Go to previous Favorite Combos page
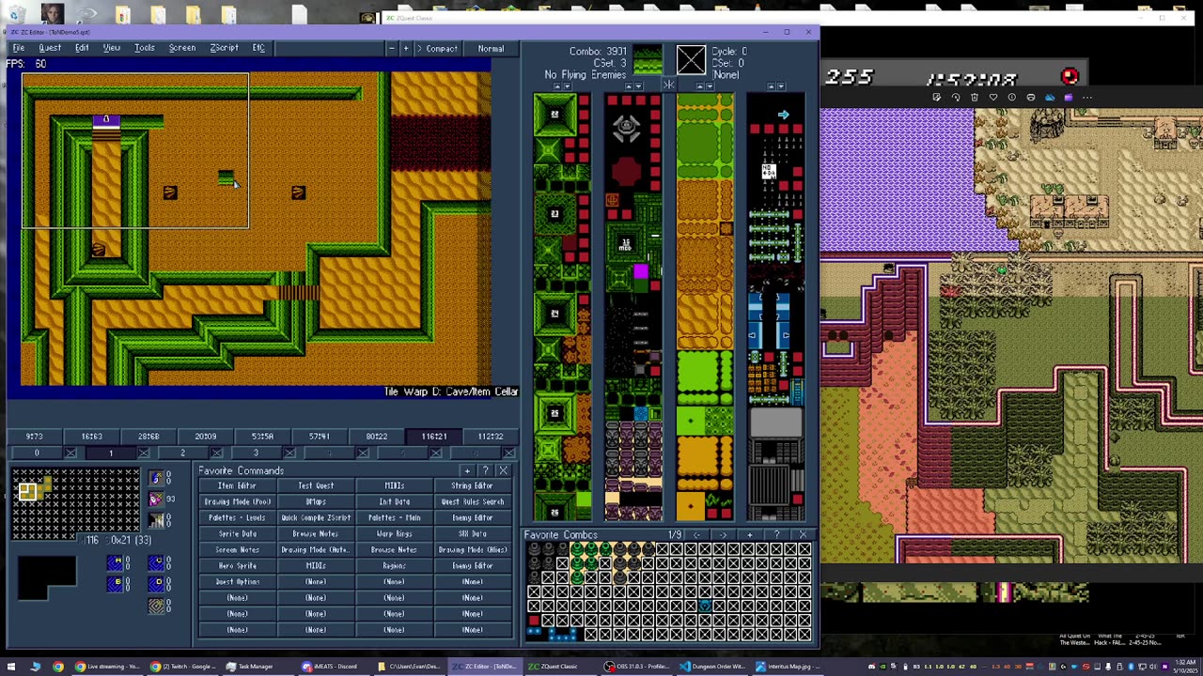 tap(696, 535)
